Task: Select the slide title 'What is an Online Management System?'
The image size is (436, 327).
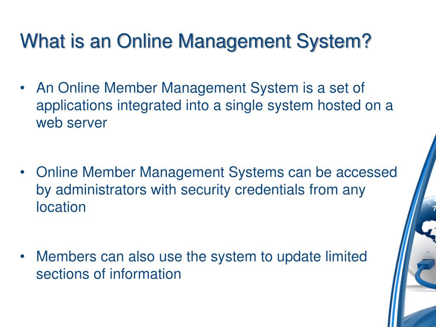Action: coord(196,41)
